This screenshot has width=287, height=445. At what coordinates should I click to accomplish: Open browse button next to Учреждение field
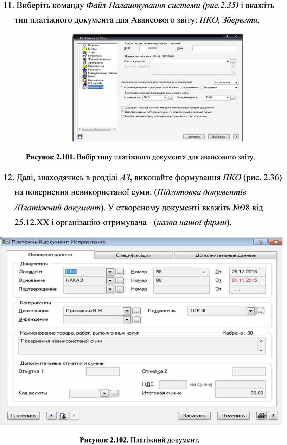(136, 320)
